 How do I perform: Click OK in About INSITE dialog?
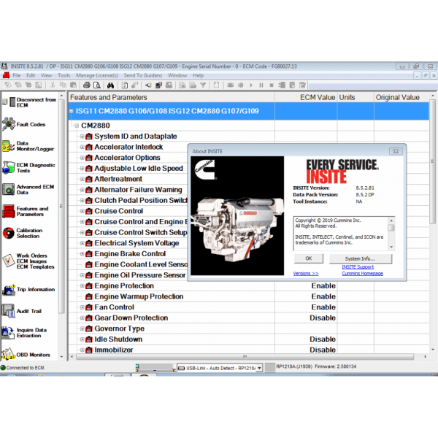click(x=309, y=258)
